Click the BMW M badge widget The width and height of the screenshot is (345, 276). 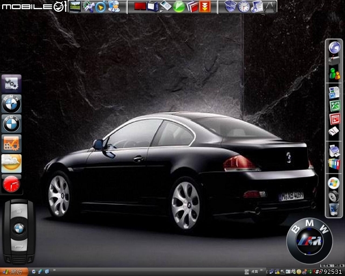click(x=309, y=241)
